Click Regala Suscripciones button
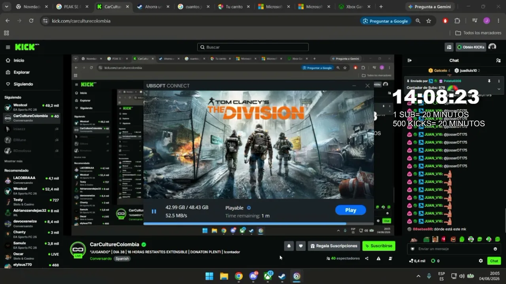This screenshot has height=284, width=506. tap(334, 246)
